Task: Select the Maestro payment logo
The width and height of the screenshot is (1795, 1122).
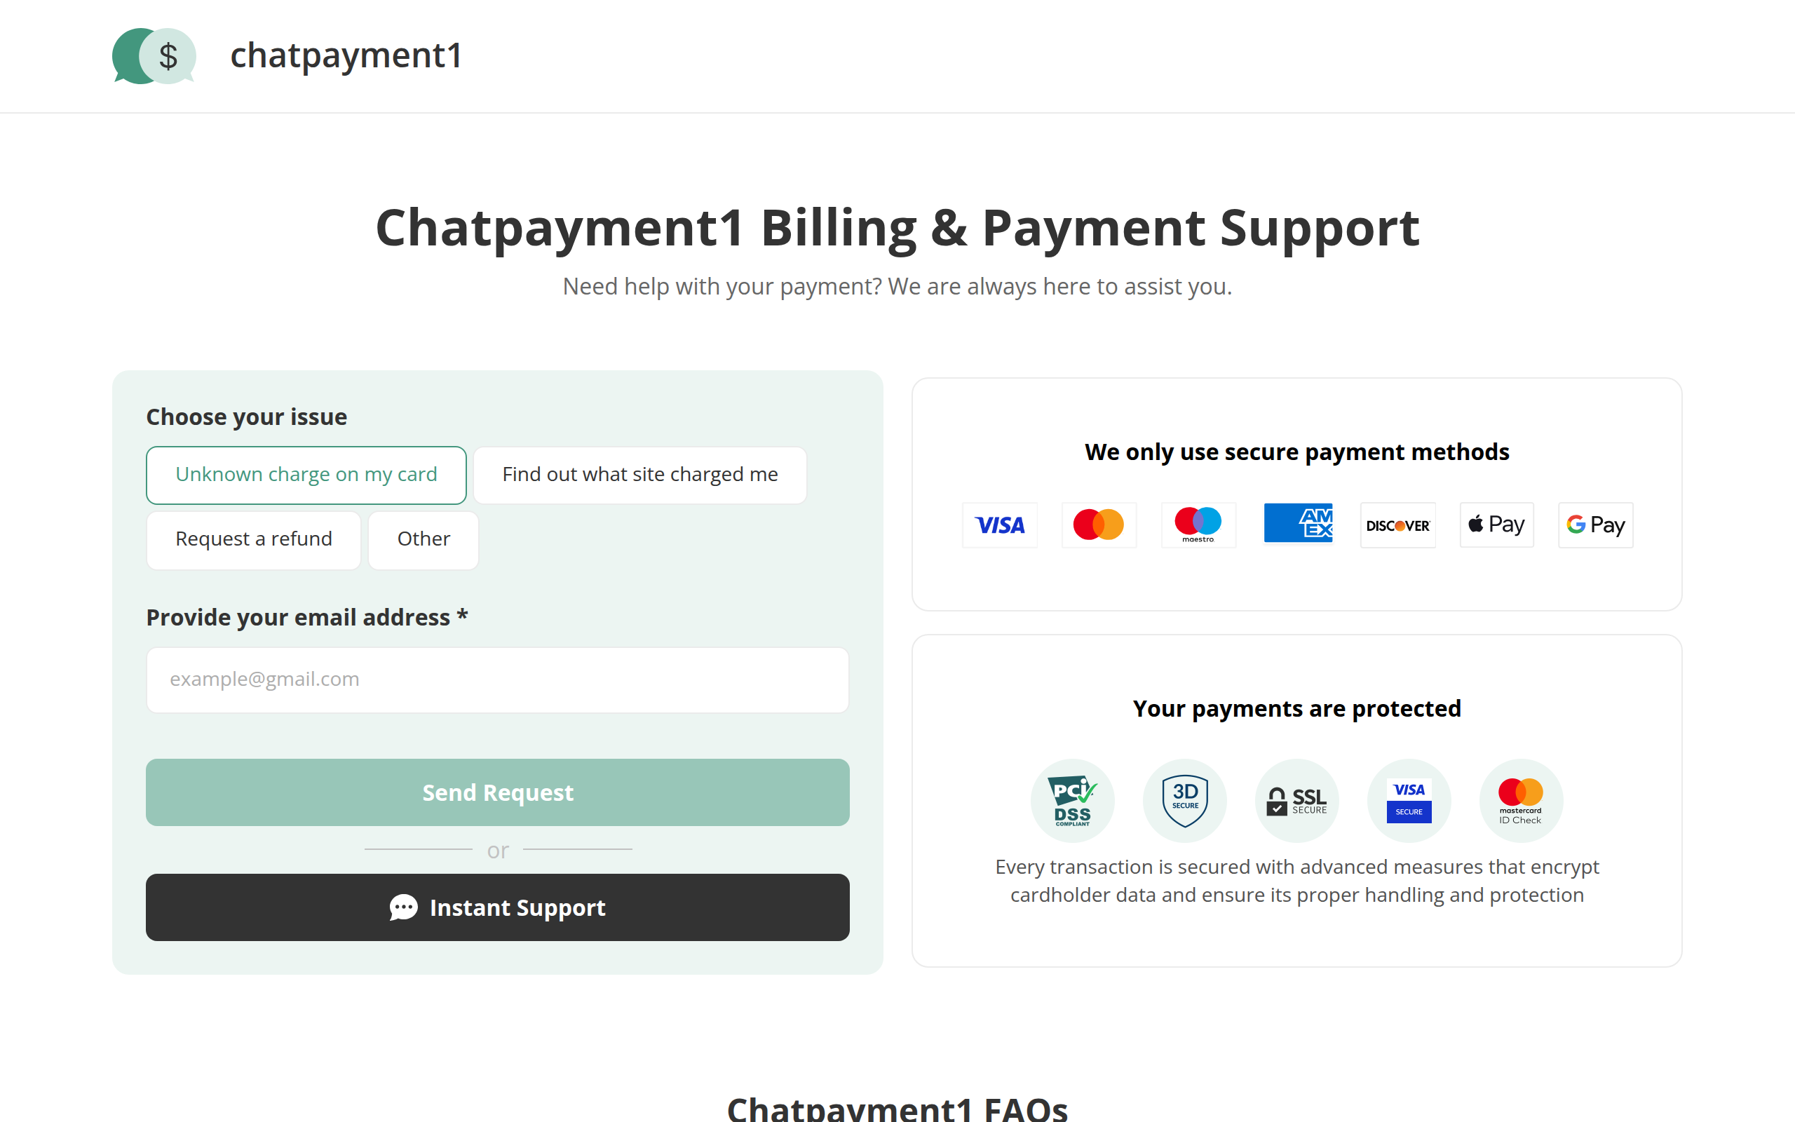Action: click(x=1198, y=525)
